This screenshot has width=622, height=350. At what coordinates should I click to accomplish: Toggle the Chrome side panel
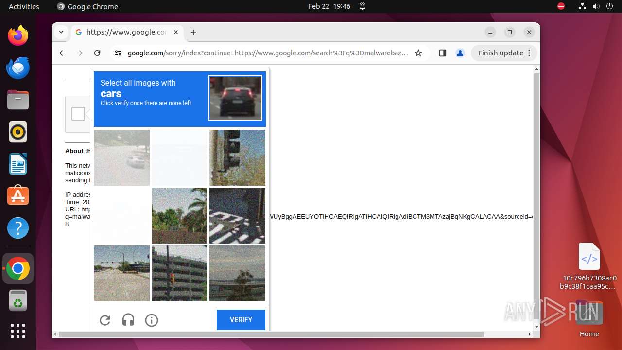tap(442, 53)
